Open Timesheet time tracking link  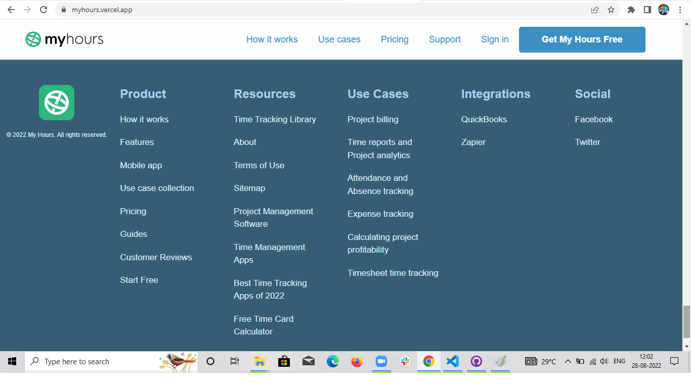393,273
